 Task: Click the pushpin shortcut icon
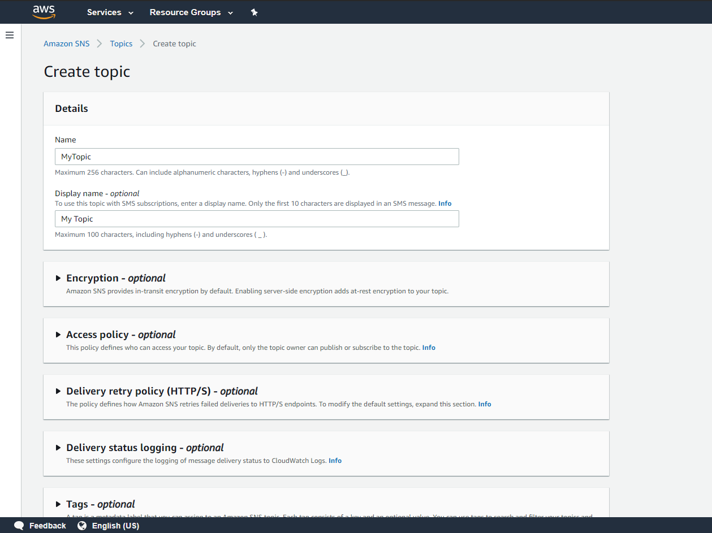pos(254,12)
